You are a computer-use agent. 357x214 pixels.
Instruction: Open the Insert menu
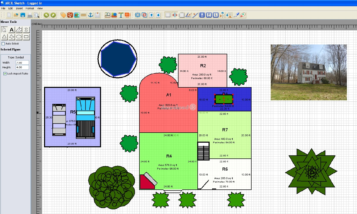(19, 8)
